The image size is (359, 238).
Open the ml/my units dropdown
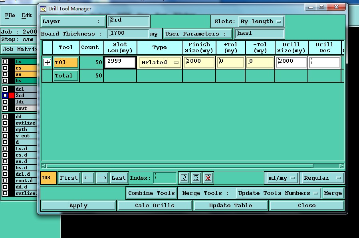coord(282,178)
